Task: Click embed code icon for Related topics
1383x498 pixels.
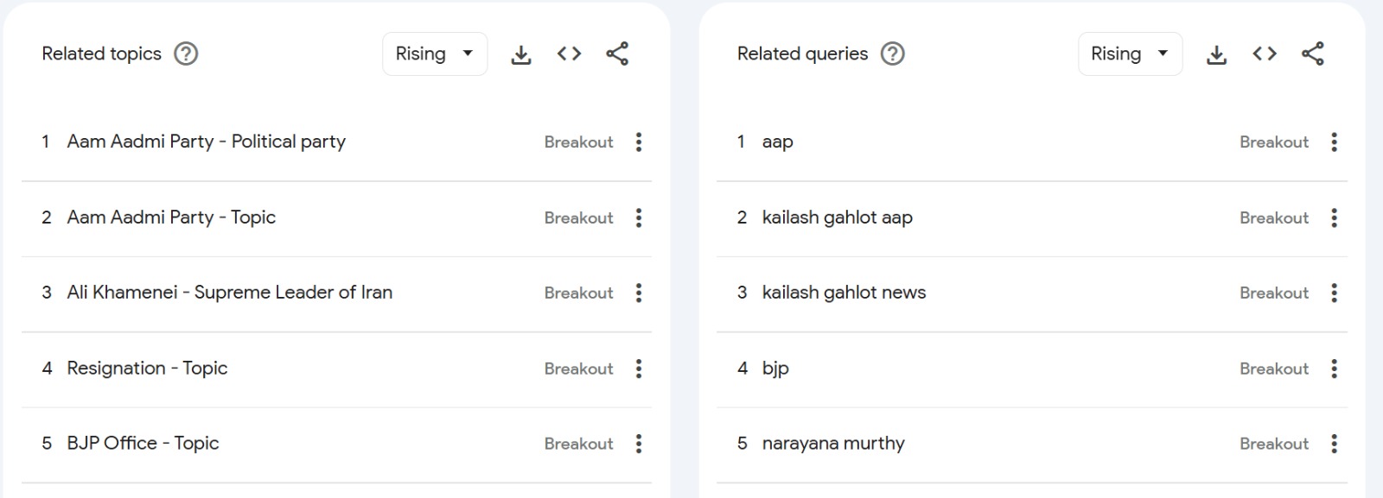Action: point(569,54)
